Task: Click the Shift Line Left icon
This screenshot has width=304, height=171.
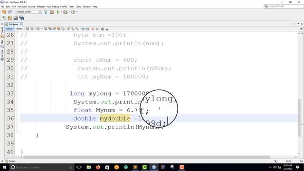Action: (83, 29)
